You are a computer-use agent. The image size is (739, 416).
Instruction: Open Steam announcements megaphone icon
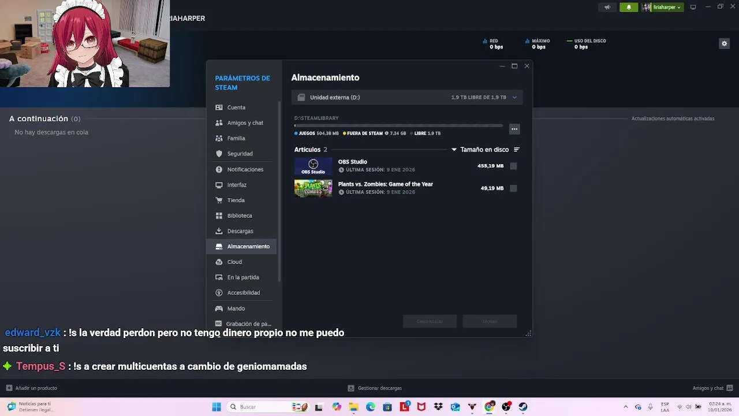click(607, 8)
